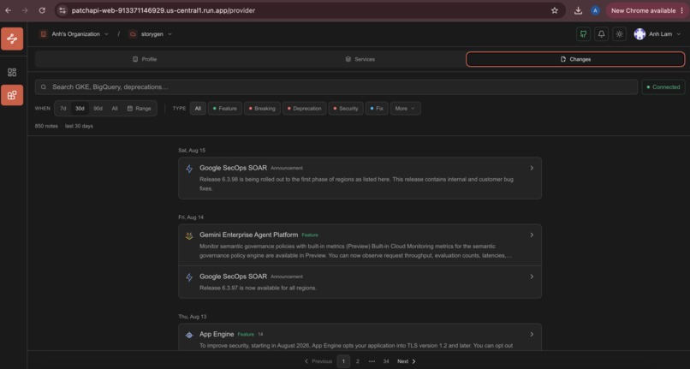
Task: Go to pagination page 2
Action: click(x=357, y=361)
